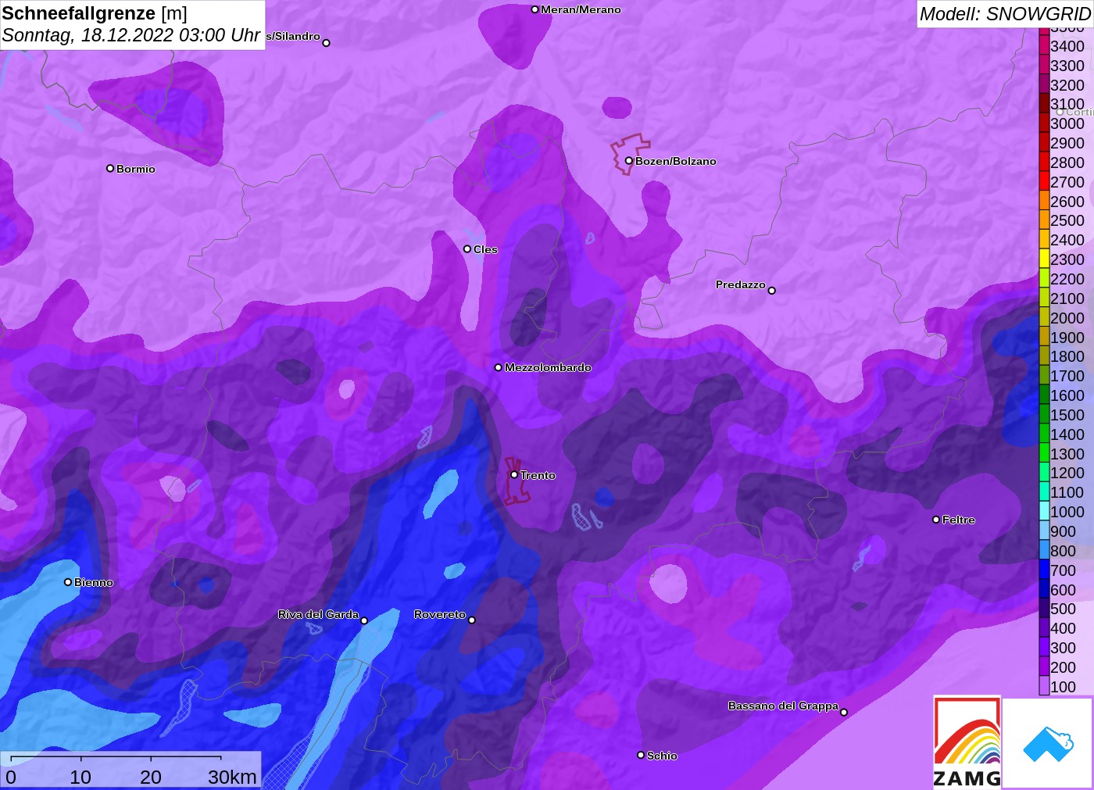This screenshot has width=1094, height=790.
Task: Click the Bozen/Bolzano label text
Action: coord(676,161)
